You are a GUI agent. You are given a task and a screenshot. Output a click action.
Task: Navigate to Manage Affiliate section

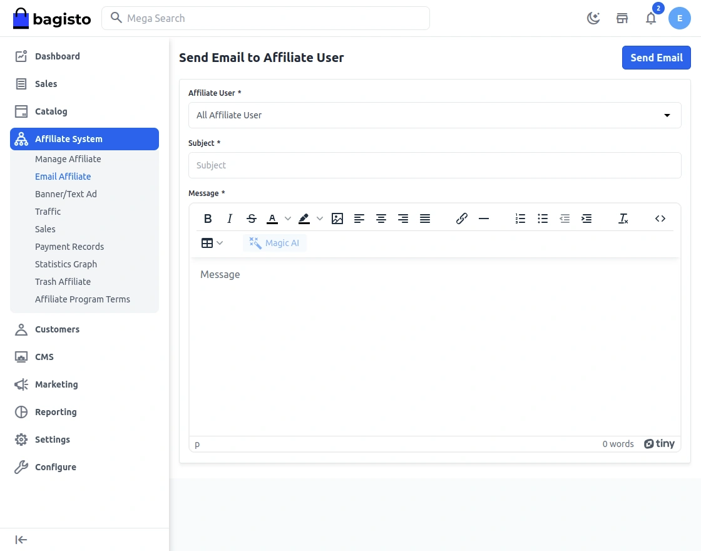[x=68, y=159]
